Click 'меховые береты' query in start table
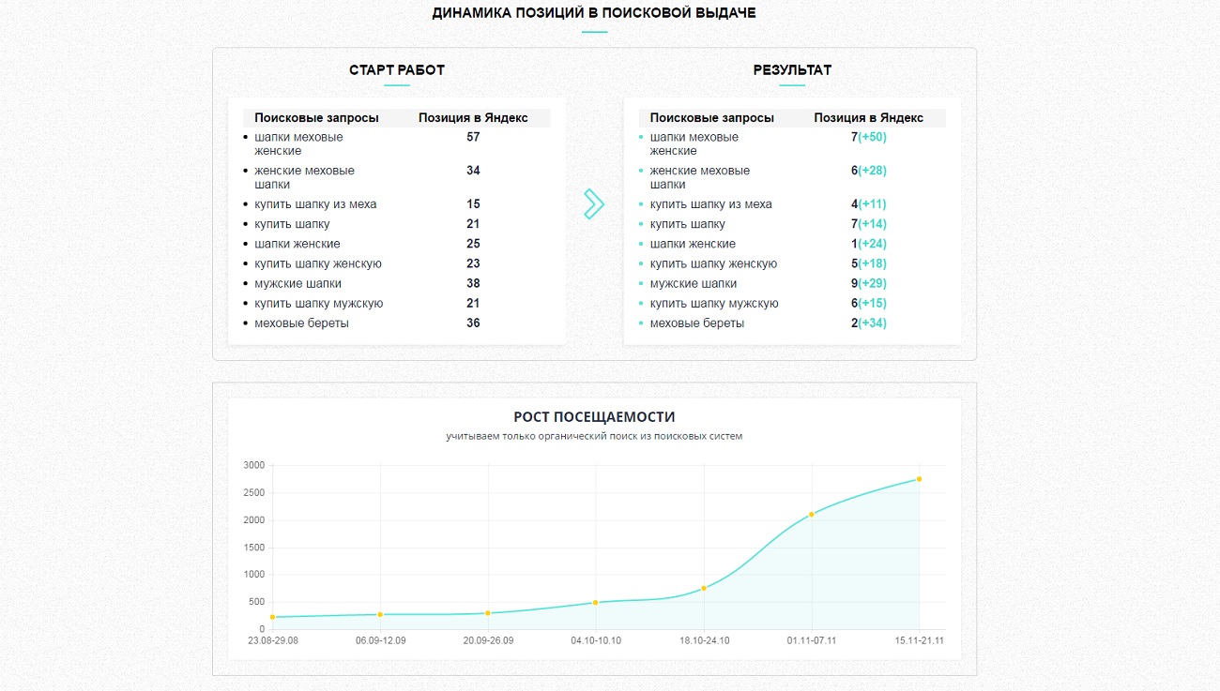This screenshot has width=1220, height=691. (x=301, y=323)
